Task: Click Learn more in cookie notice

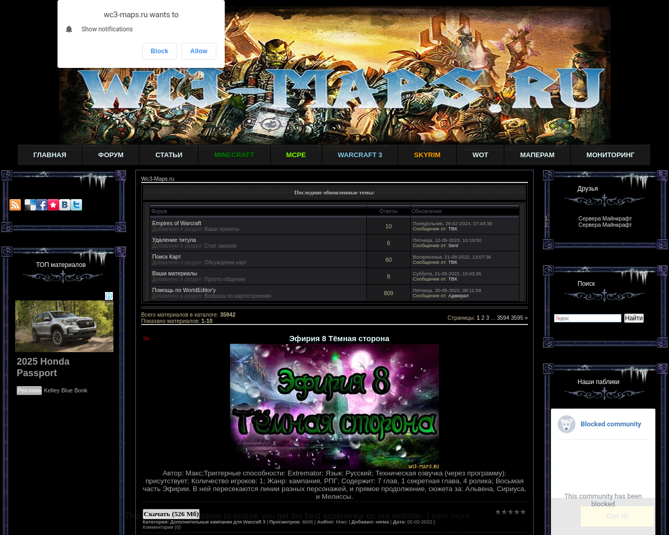Action: (x=448, y=516)
